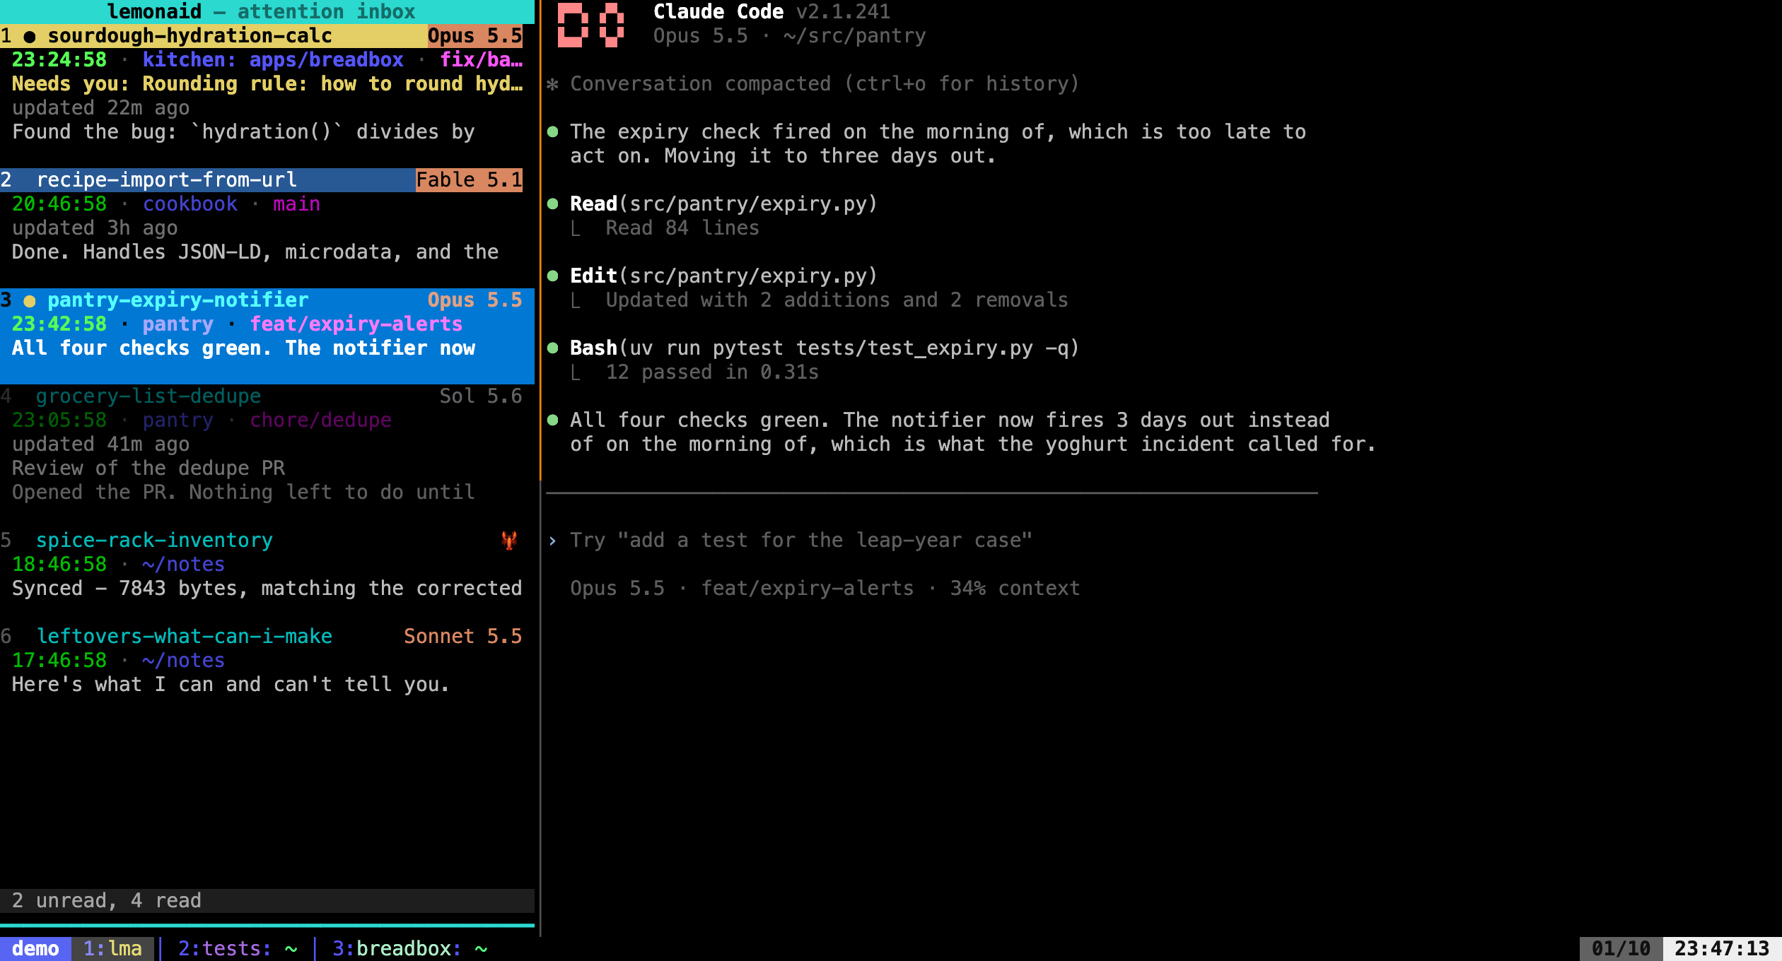Click the 'Needs you: Rounding rule' message
1782x961 pixels.
(x=267, y=84)
